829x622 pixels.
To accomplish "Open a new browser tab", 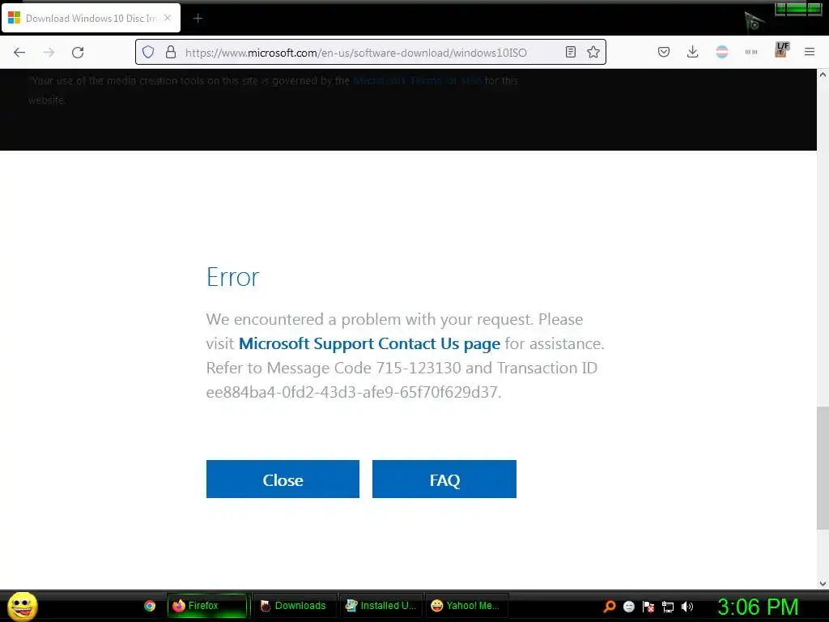I will (x=198, y=19).
